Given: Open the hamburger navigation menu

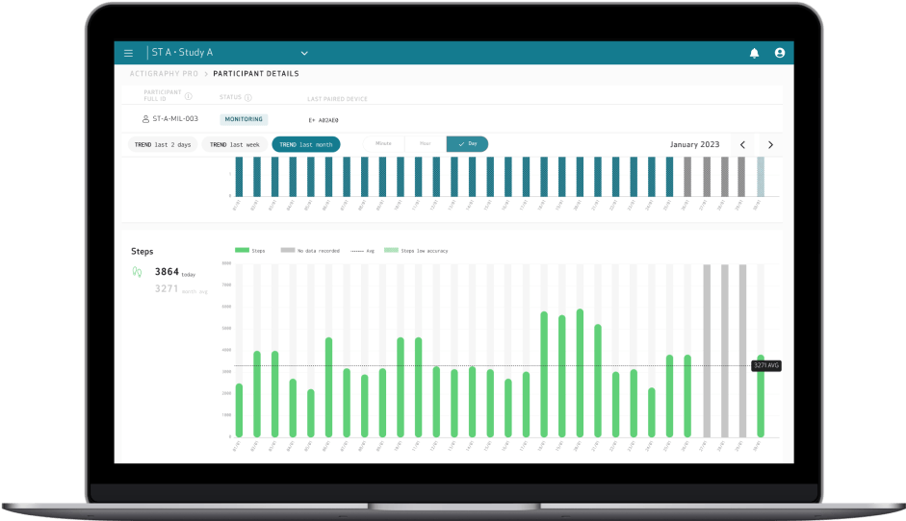Looking at the screenshot, I should coord(128,53).
